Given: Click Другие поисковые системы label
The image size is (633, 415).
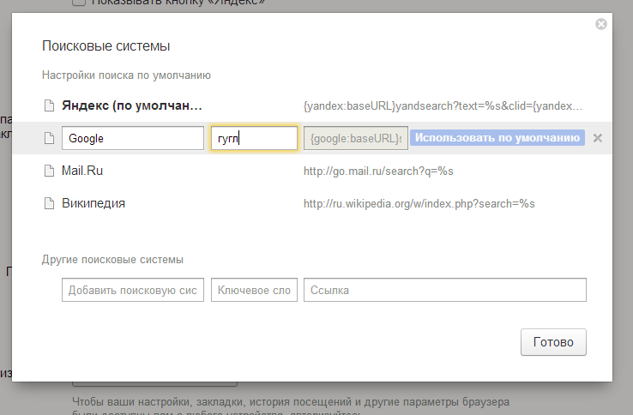Looking at the screenshot, I should 112,260.
